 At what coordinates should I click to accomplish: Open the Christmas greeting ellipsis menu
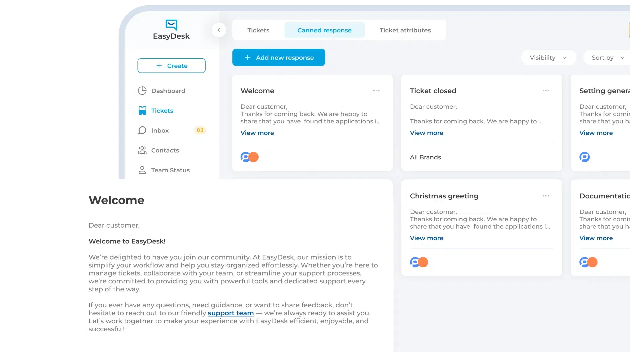click(x=546, y=196)
